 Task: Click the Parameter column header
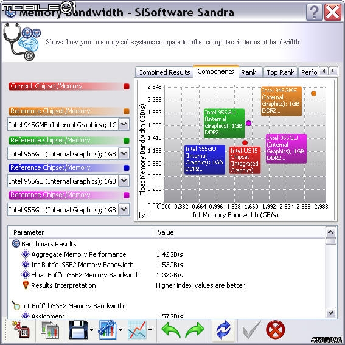coord(80,232)
